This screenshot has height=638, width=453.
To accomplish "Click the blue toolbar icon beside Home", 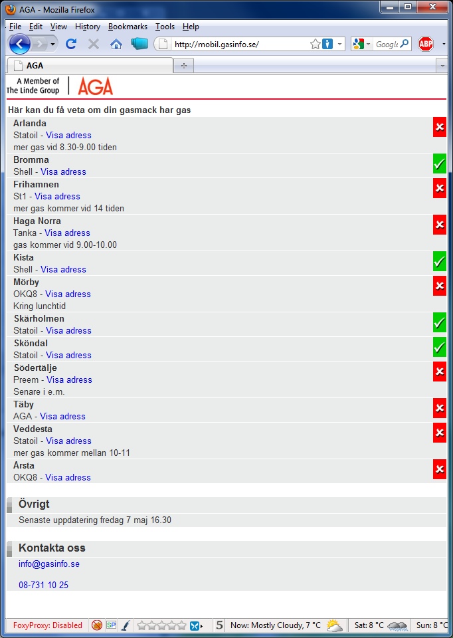I will coord(139,44).
